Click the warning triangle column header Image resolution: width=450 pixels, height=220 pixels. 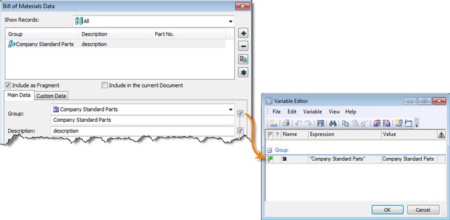click(441, 134)
